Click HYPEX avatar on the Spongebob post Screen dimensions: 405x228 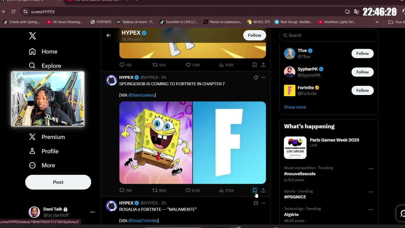[x=111, y=80]
